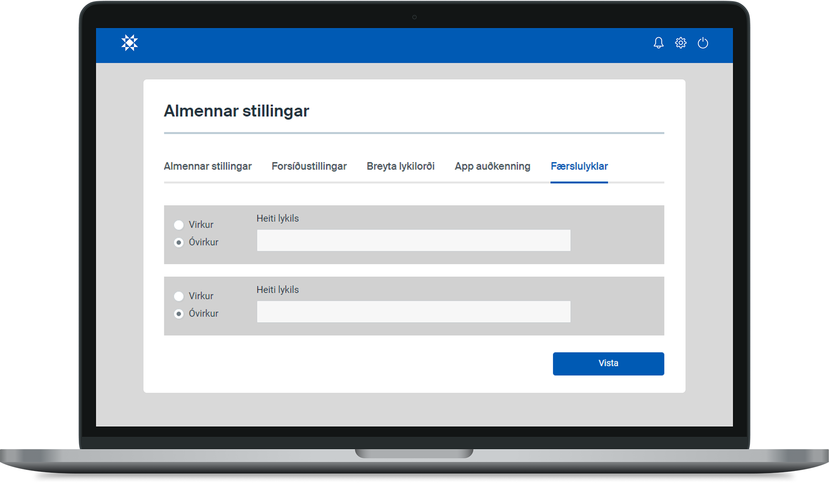
Task: Set the second key to Virkur
Action: (x=179, y=296)
